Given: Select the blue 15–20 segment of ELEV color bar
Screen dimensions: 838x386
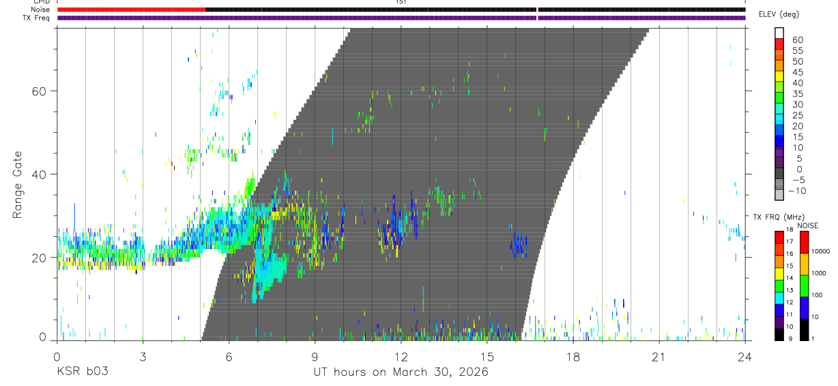Looking at the screenshot, I should coord(779,131).
